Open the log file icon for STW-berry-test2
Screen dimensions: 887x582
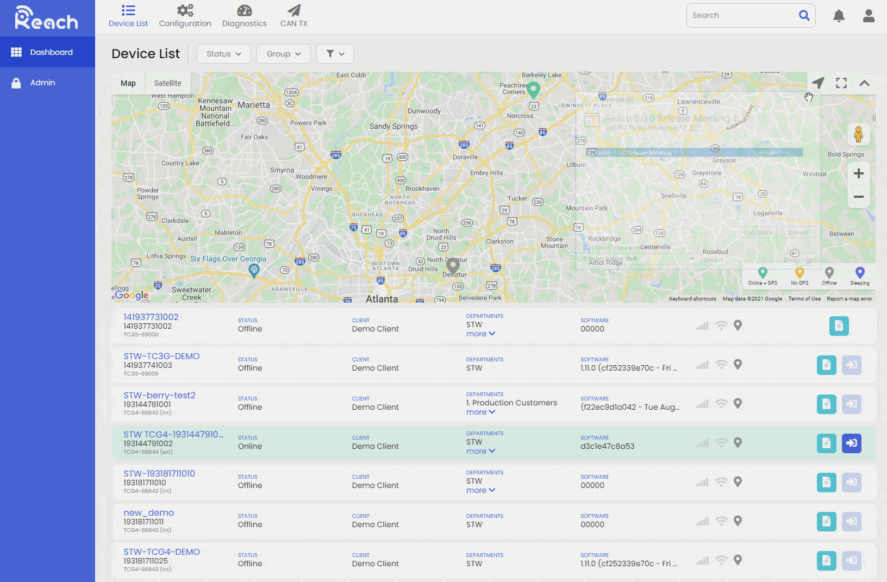[827, 404]
